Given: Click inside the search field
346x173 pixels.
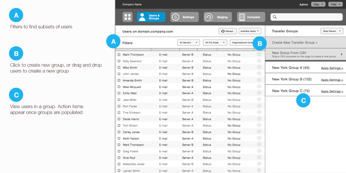Looking at the screenshot, I should pyautogui.click(x=307, y=17).
